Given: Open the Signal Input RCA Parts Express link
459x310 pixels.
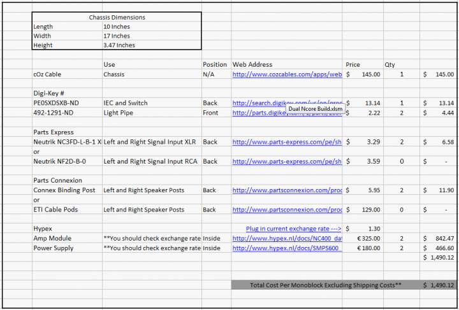Looking at the screenshot, I should [x=287, y=161].
